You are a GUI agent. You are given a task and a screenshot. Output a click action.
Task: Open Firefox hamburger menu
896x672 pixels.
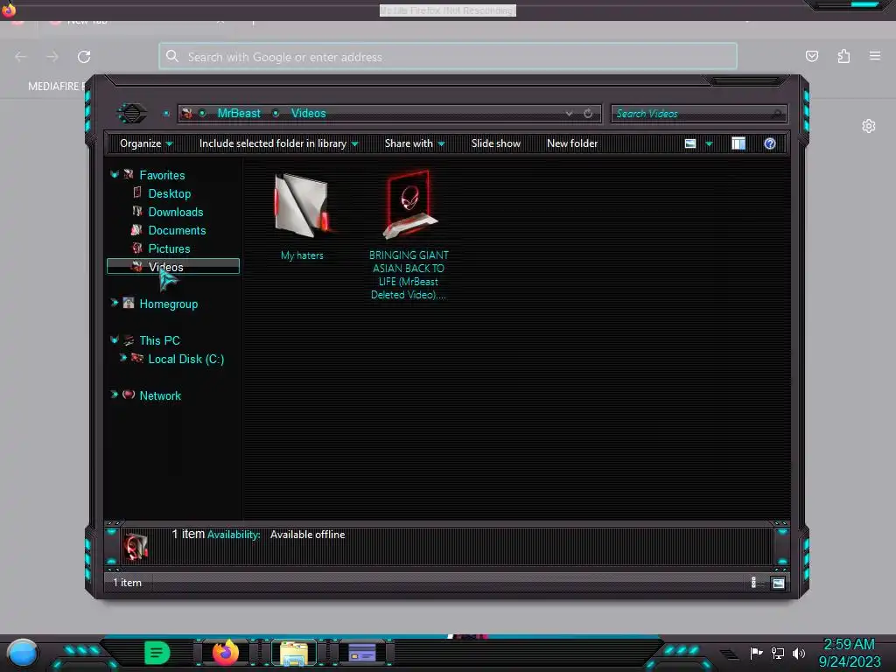pos(875,55)
